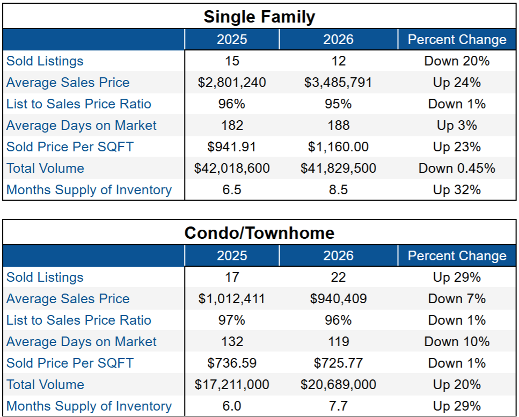Click Sold Price Per SQFT label in Condo/Townhome
This screenshot has width=519, height=417.
pyautogui.click(x=70, y=363)
